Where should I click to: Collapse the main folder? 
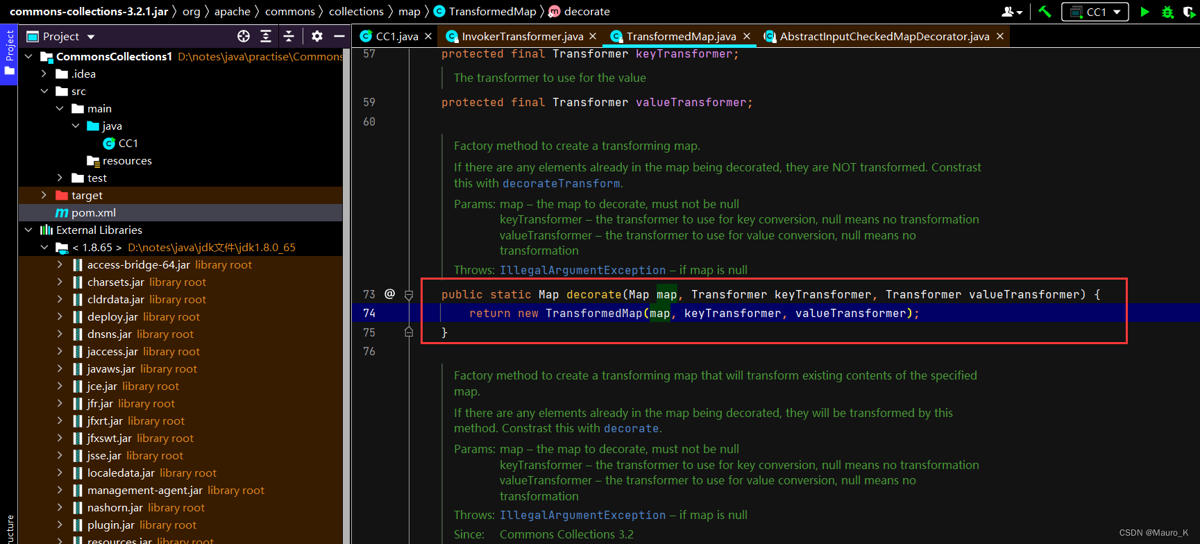pyautogui.click(x=60, y=108)
